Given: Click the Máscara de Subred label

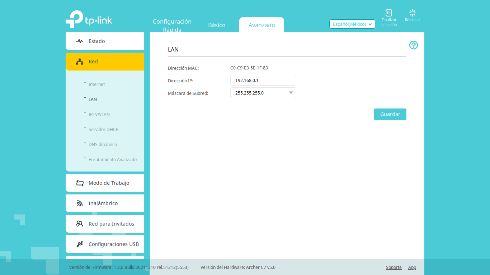Looking at the screenshot, I should [188, 93].
